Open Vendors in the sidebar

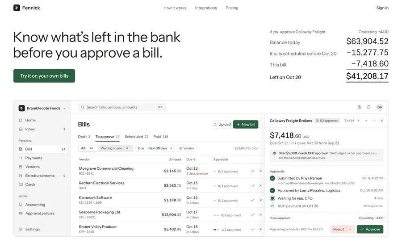point(42,167)
